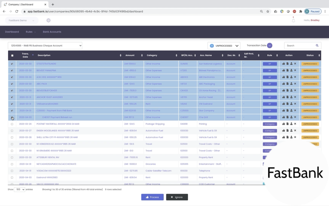This screenshot has height=206, width=329.
Task: Click person icon in SHELL ULTRA CITY row
Action: click(x=291, y=137)
